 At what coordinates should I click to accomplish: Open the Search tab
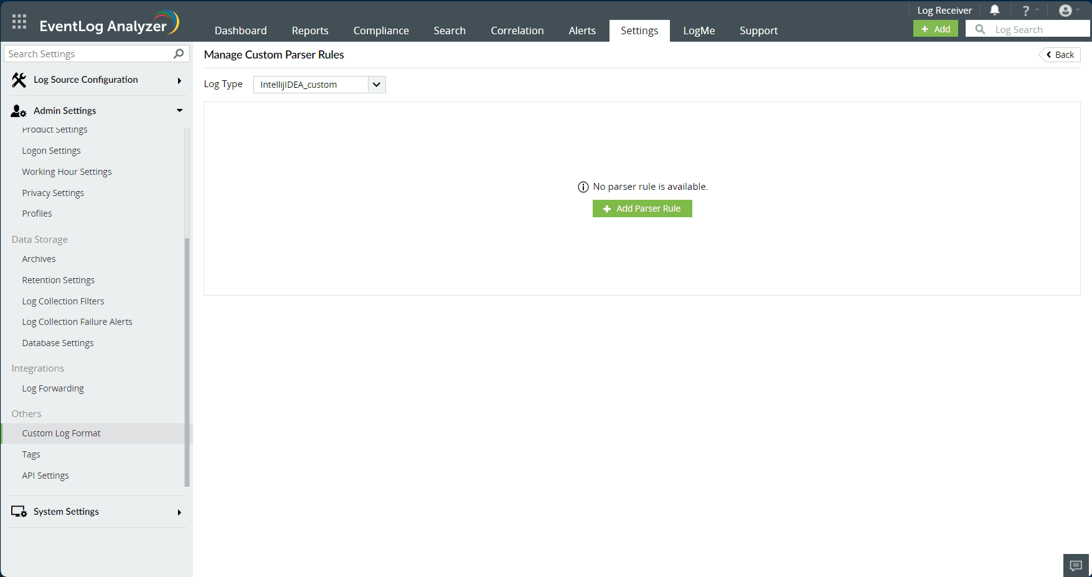click(x=450, y=30)
